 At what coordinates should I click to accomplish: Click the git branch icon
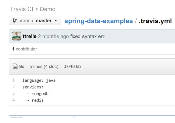(x=15, y=21)
